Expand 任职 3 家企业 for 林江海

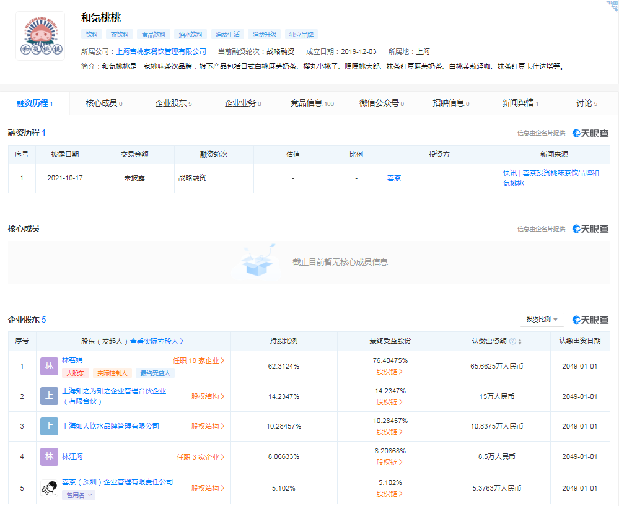coord(201,457)
